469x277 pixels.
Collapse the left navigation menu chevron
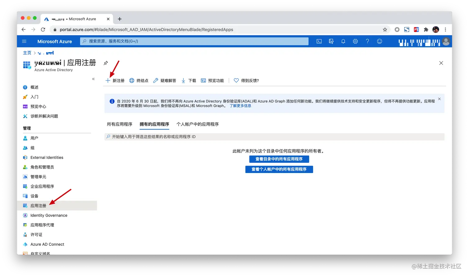[x=93, y=79]
